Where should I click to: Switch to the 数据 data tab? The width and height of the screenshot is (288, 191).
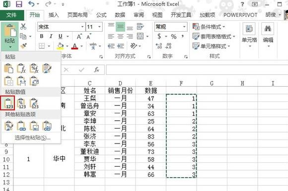120,15
